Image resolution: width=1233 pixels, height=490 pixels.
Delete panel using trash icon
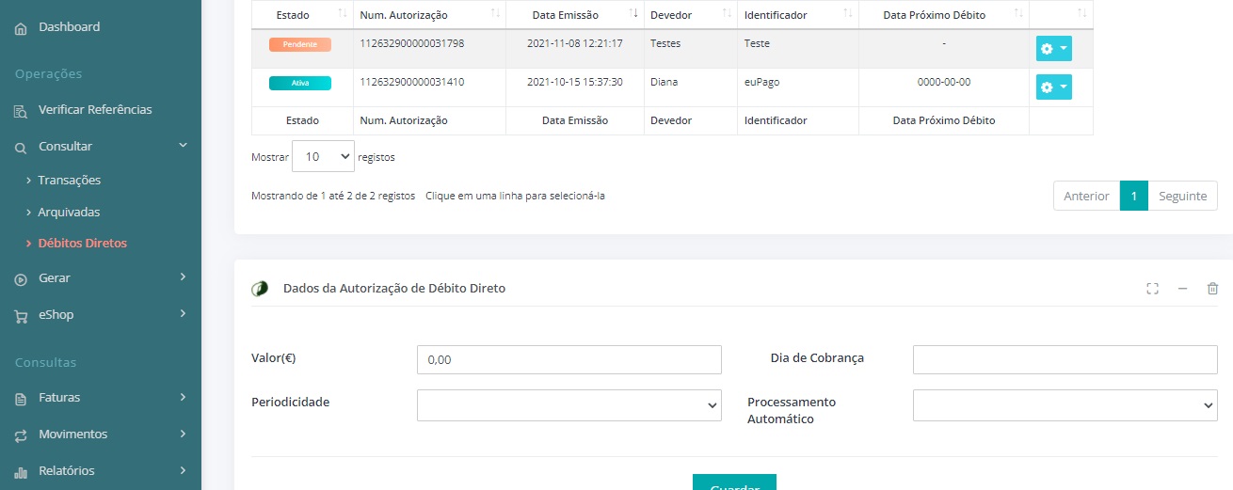tap(1212, 289)
